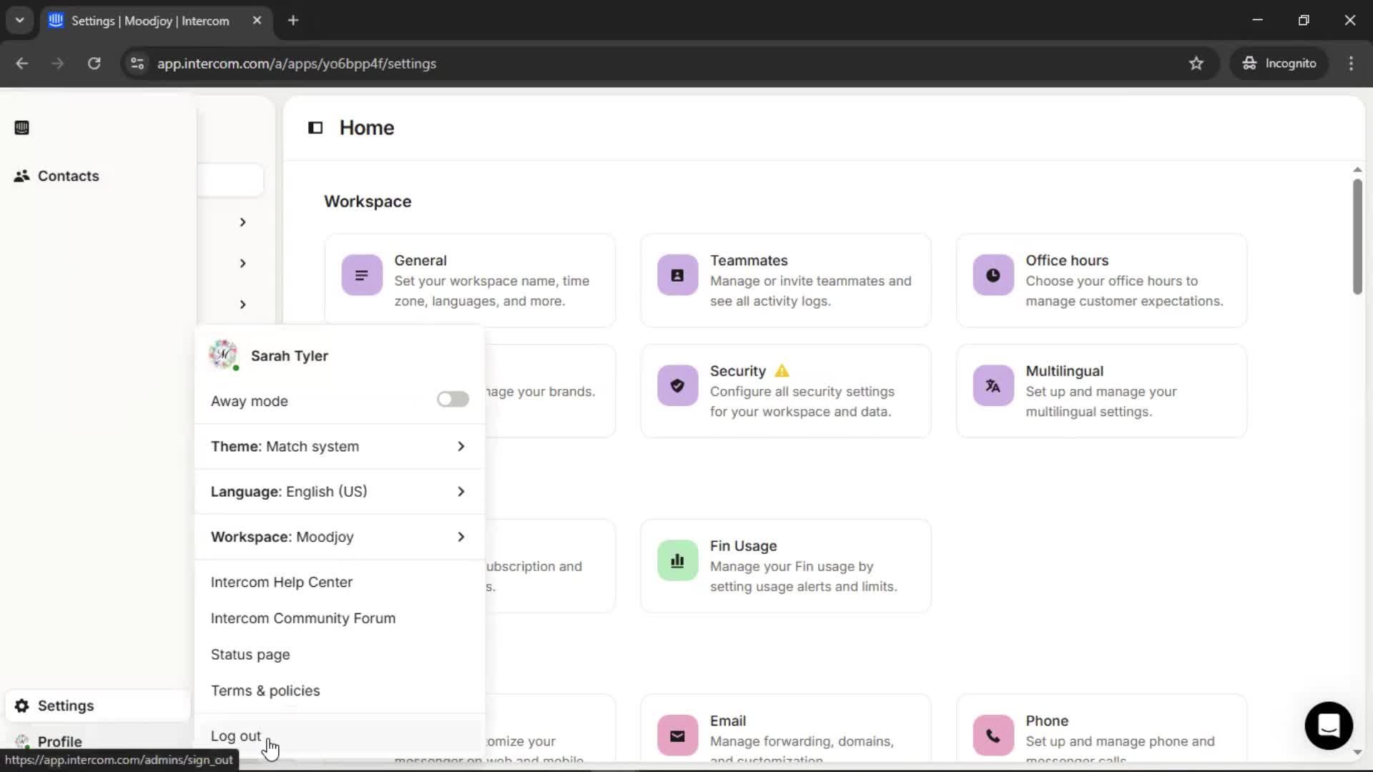Open the Teammates card title
The height and width of the screenshot is (772, 1373).
pos(749,260)
